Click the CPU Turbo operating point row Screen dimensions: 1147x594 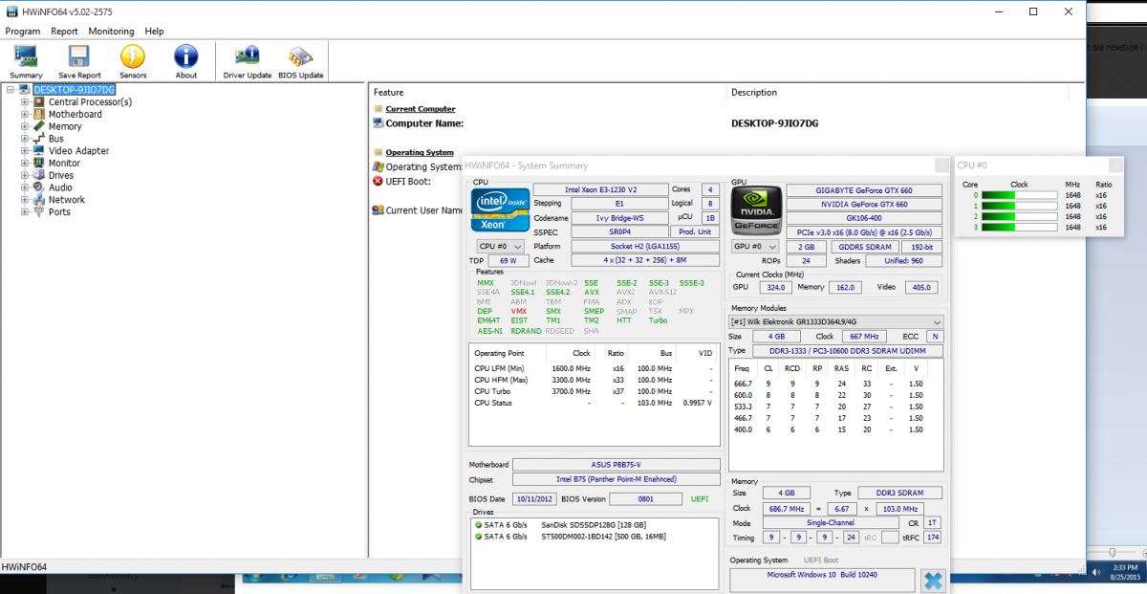[x=594, y=391]
